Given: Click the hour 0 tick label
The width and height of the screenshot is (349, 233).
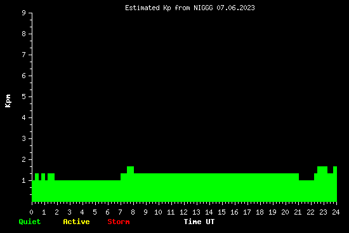Looking at the screenshot, I should coord(31,212).
